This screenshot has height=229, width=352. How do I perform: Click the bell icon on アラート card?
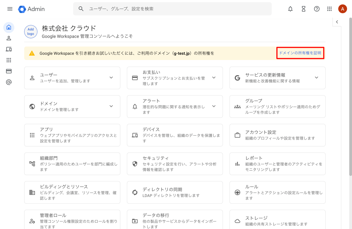pos(135,107)
